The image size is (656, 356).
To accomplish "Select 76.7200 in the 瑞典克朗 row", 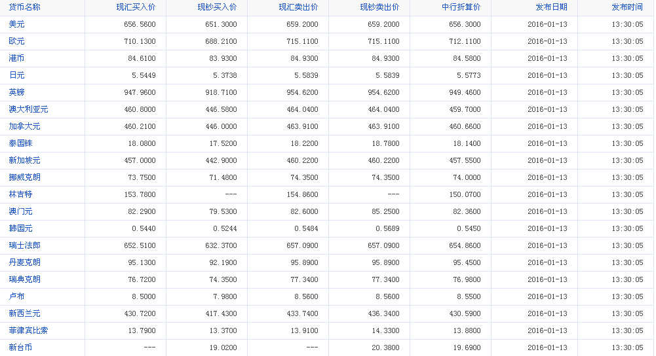I will (142, 279).
